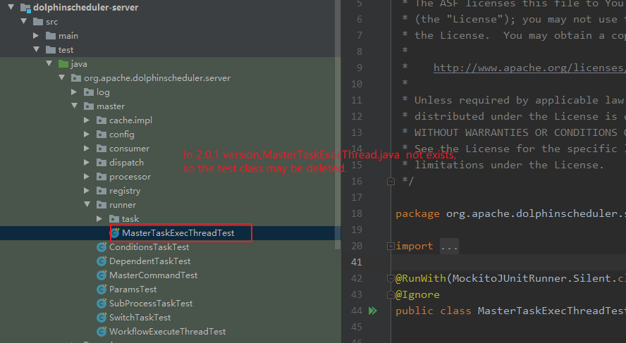The image size is (626, 343).
Task: Click the consumer package icon
Action: click(x=102, y=149)
